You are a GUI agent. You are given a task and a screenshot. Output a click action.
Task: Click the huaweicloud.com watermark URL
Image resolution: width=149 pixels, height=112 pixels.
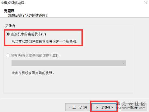131,108
